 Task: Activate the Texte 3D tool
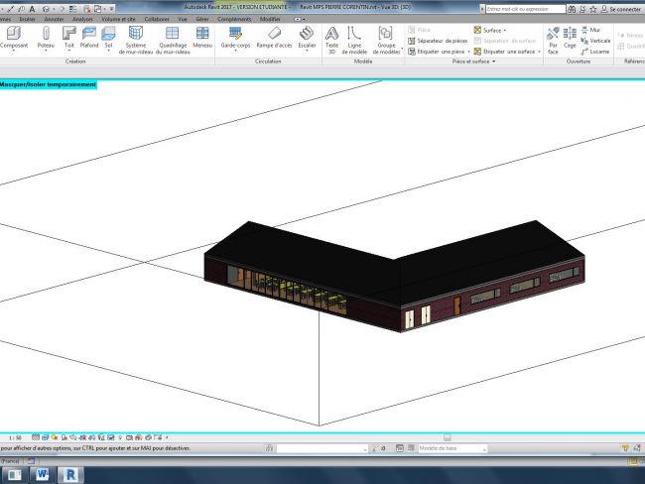click(331, 36)
